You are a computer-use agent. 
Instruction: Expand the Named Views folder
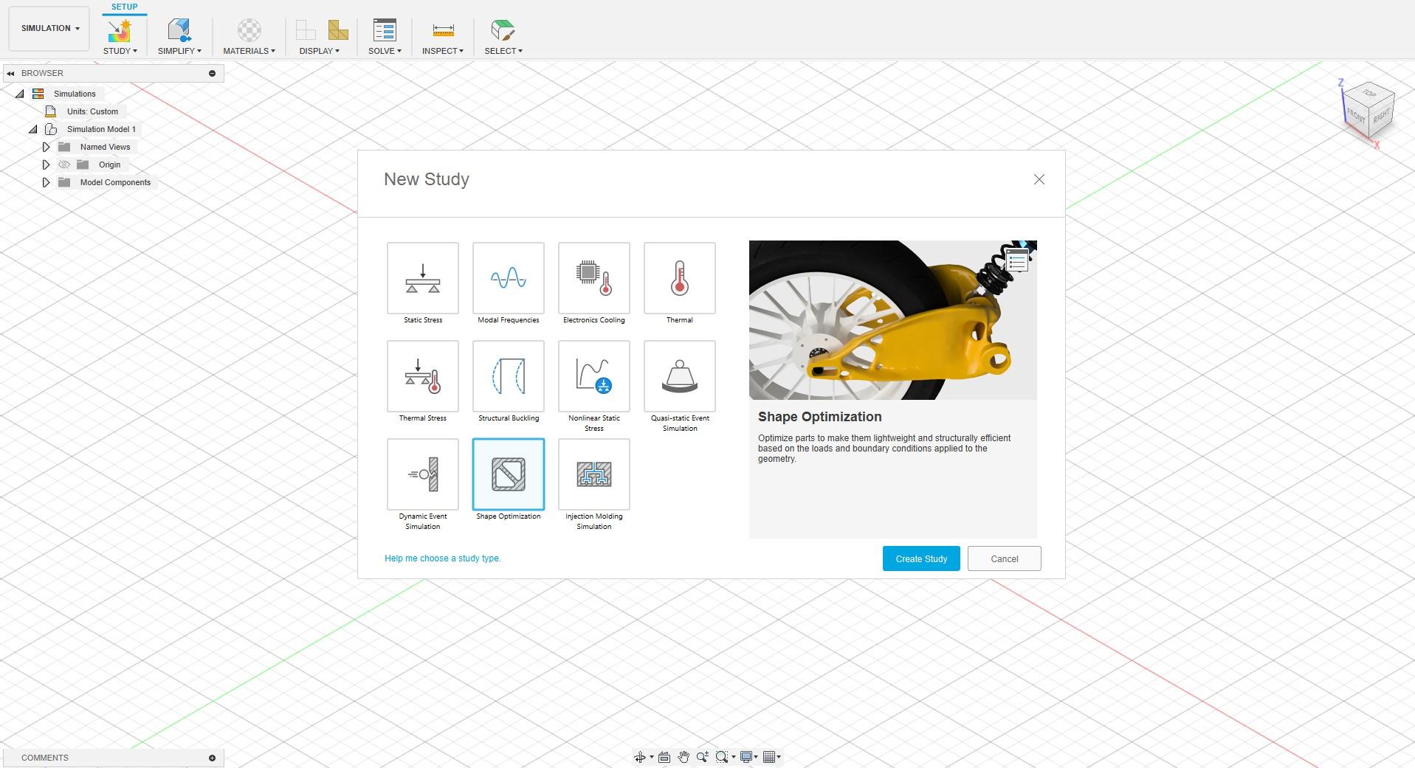[46, 147]
